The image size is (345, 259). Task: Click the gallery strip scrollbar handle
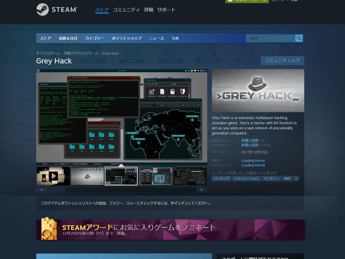[x=55, y=190]
